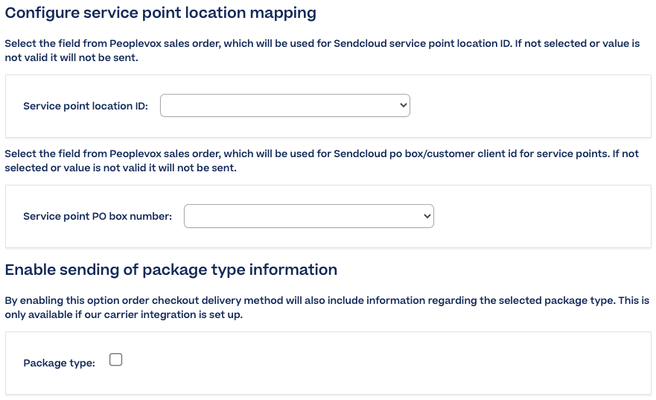Click the 'Service point location ID:' label
The image size is (656, 400).
(x=86, y=107)
